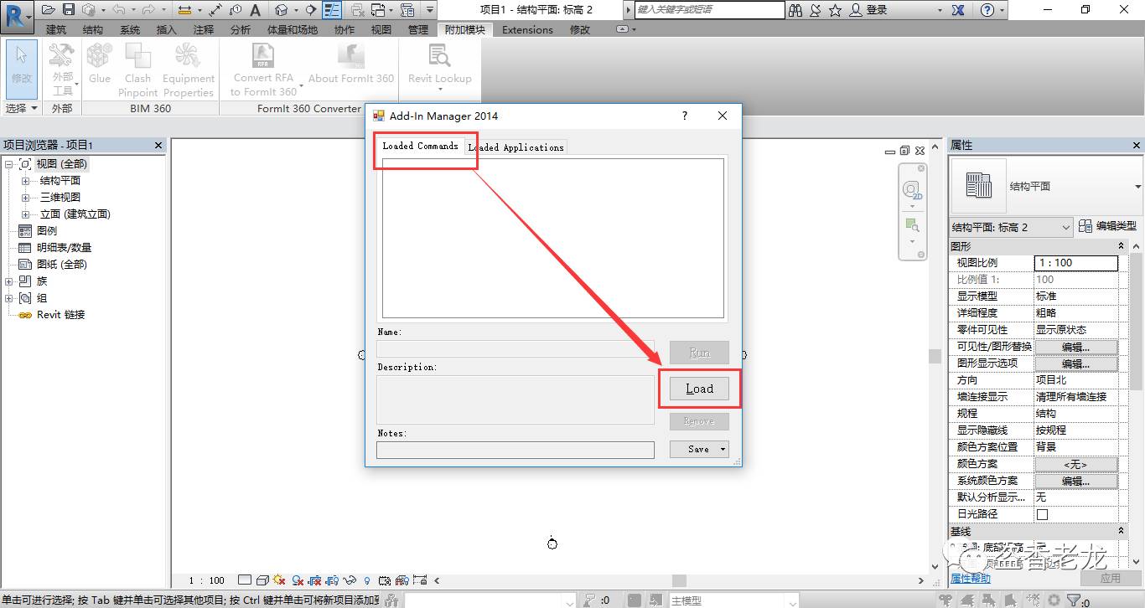Screen dimensions: 1145x608
Task: Open the 视图 ribbon tab
Action: point(381,29)
